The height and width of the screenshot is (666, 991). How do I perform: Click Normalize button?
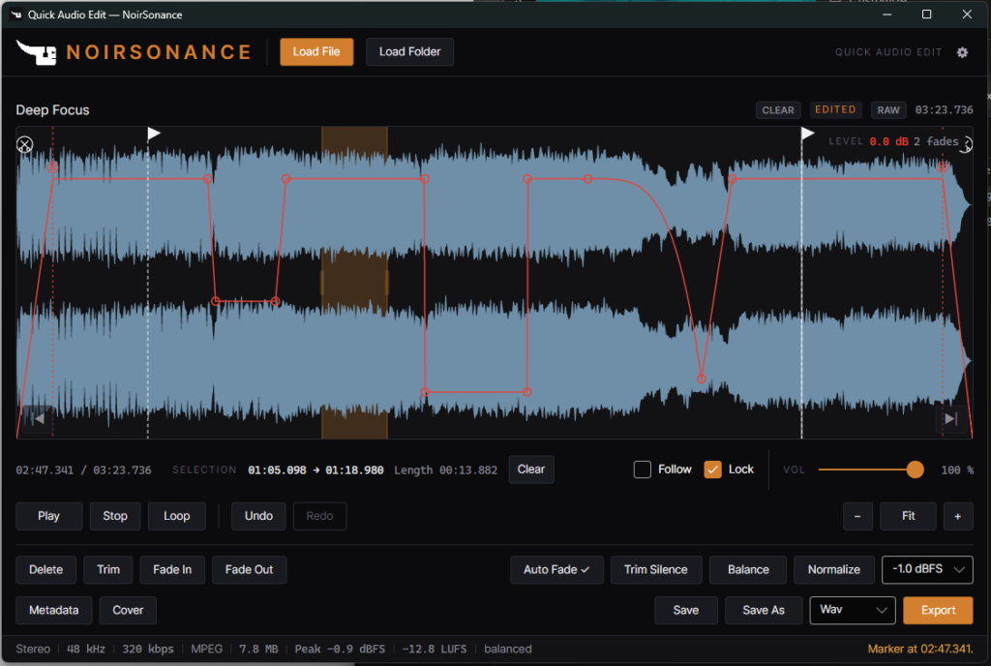[833, 570]
